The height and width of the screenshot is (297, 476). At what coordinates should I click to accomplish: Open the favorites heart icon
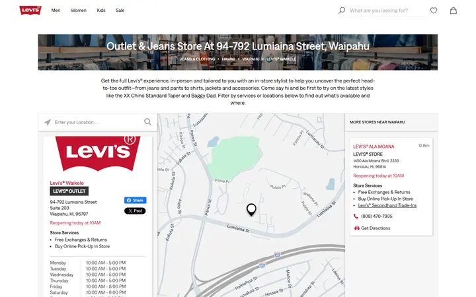tap(434, 11)
